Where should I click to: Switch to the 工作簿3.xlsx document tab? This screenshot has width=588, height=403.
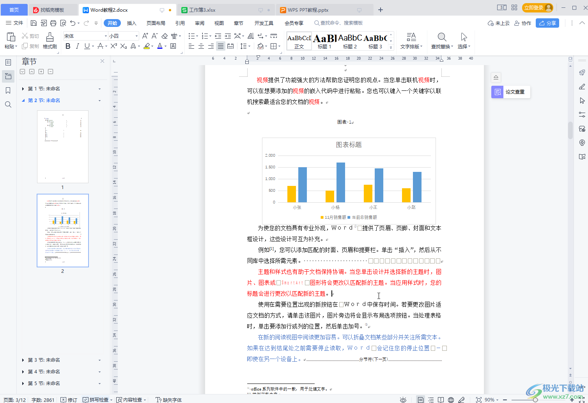coord(226,10)
